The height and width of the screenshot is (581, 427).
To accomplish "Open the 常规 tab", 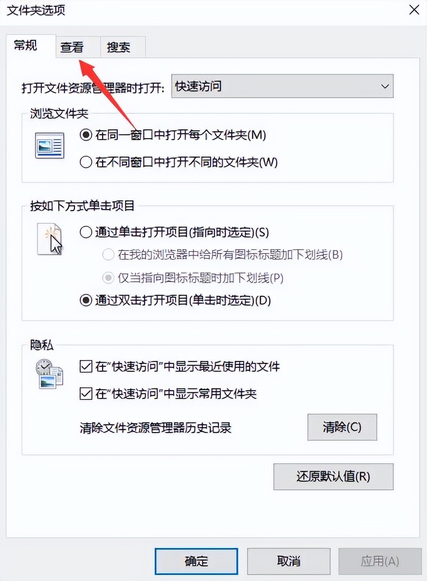I will click(x=26, y=46).
